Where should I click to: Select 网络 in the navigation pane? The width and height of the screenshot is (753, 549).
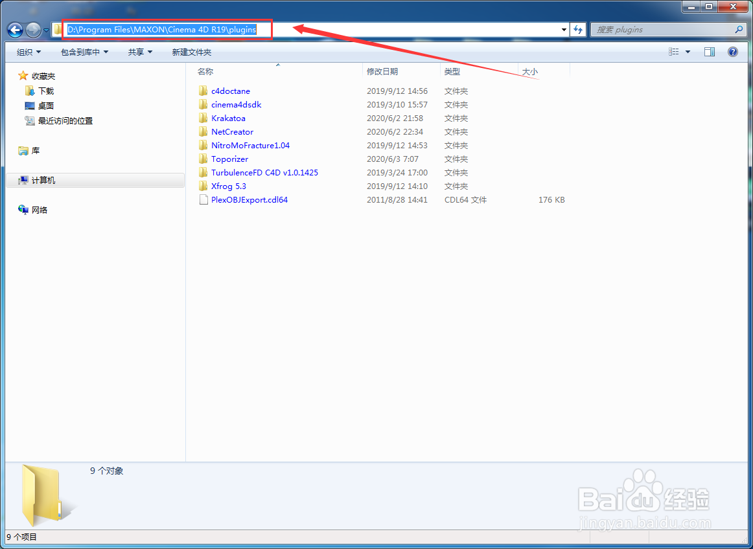pos(40,210)
